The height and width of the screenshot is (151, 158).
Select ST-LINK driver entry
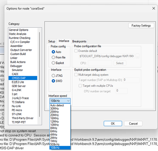pos(17,114)
